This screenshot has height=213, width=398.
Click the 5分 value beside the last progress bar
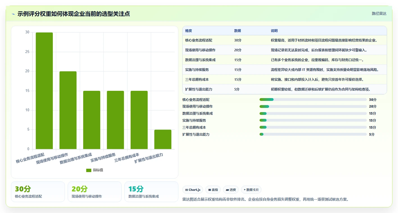(x=372, y=135)
